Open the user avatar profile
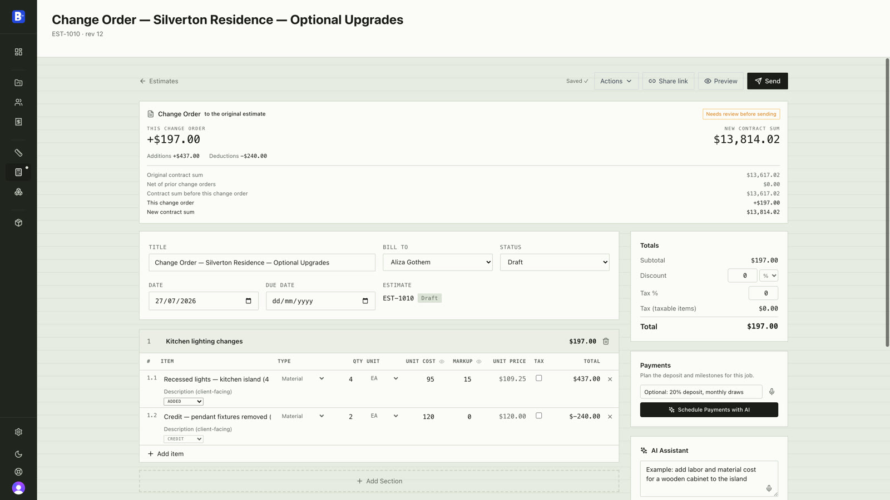The image size is (890, 500). [x=18, y=488]
